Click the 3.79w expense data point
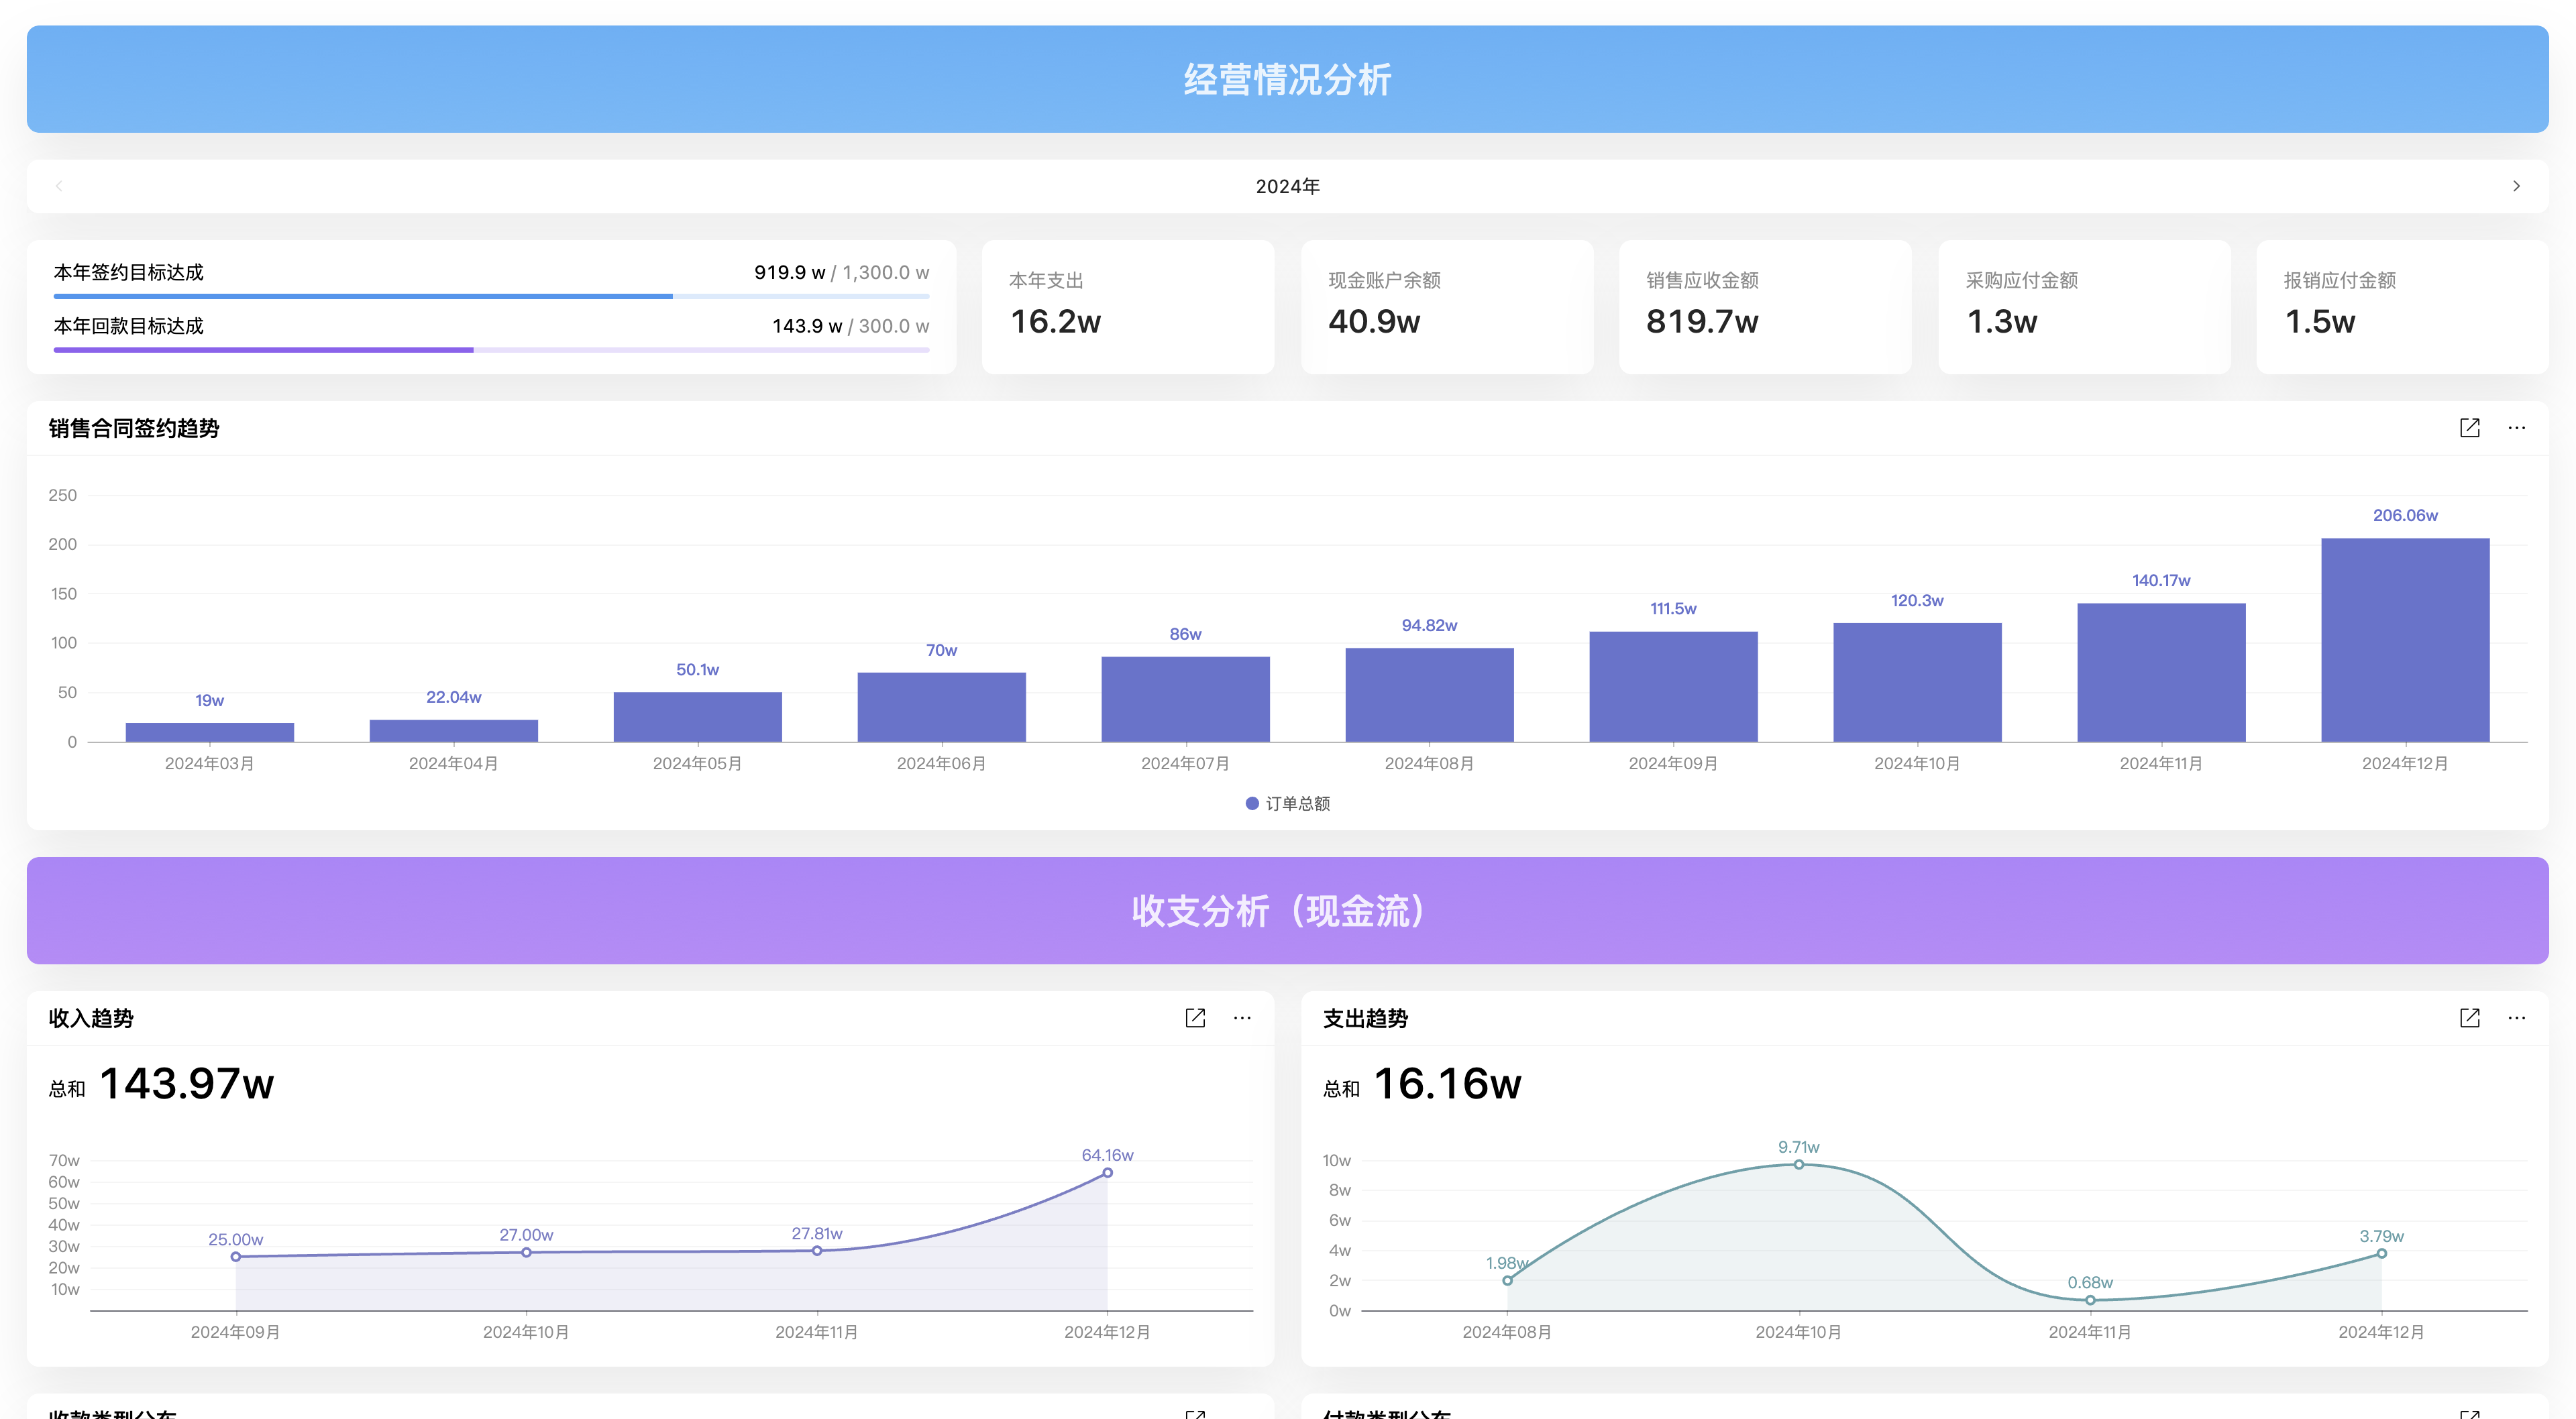Screen dimensions: 2576x1419 pos(2381,1254)
